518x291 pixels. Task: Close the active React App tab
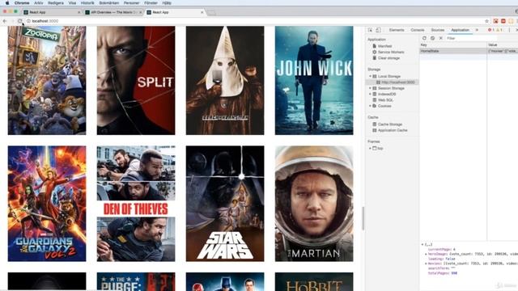click(202, 12)
